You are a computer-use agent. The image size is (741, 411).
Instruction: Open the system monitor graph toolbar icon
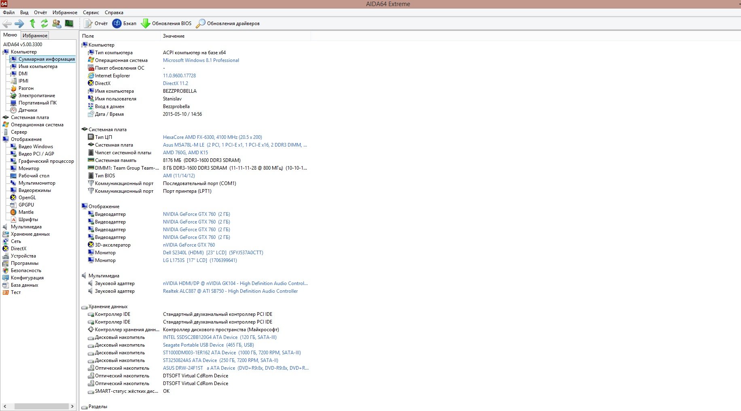pos(69,23)
